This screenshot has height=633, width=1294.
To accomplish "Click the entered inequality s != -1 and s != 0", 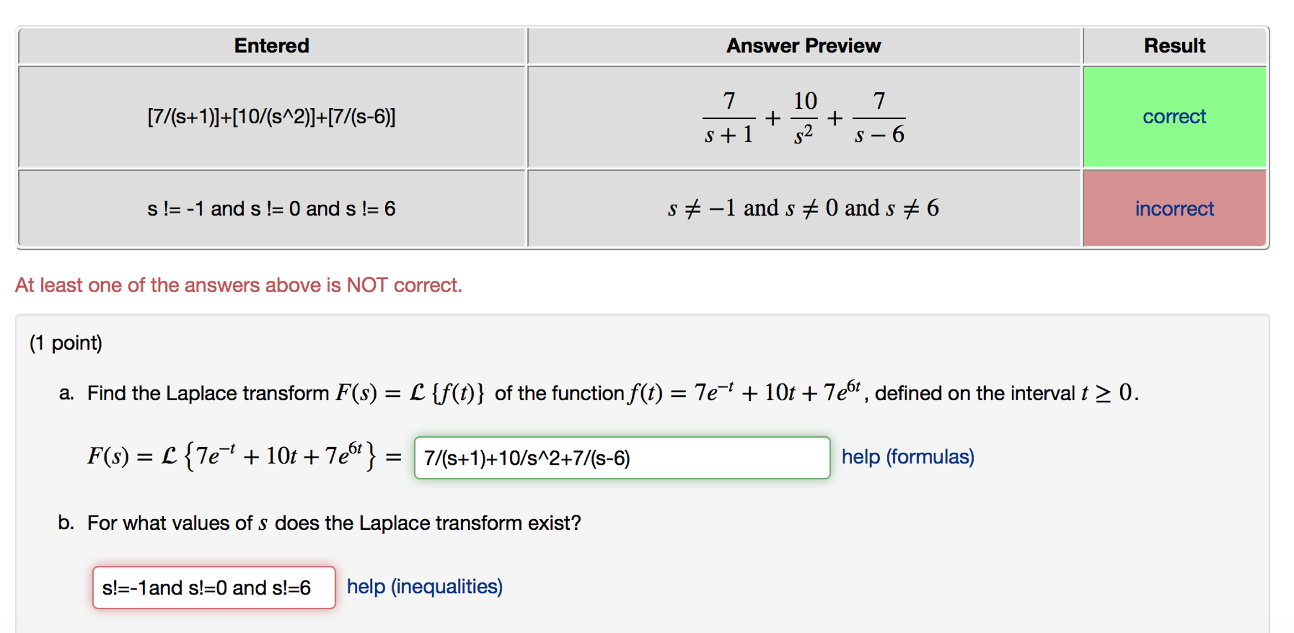I will tap(271, 208).
